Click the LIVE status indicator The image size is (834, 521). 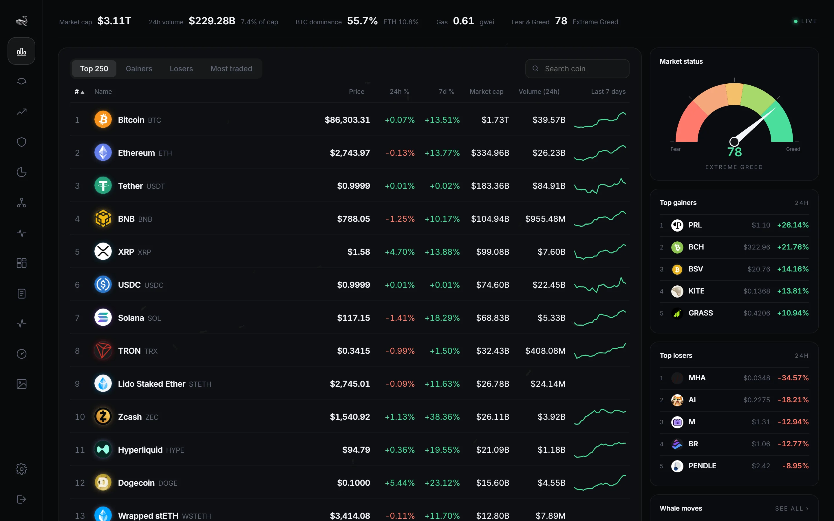pyautogui.click(x=805, y=21)
